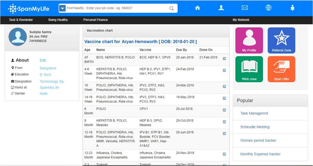Image resolution: width=313 pixels, height=166 pixels.
Task: Click the globe icon in header
Action: pyautogui.click(x=268, y=8)
